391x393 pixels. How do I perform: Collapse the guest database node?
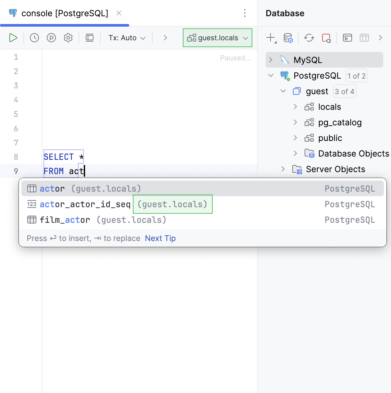(283, 91)
